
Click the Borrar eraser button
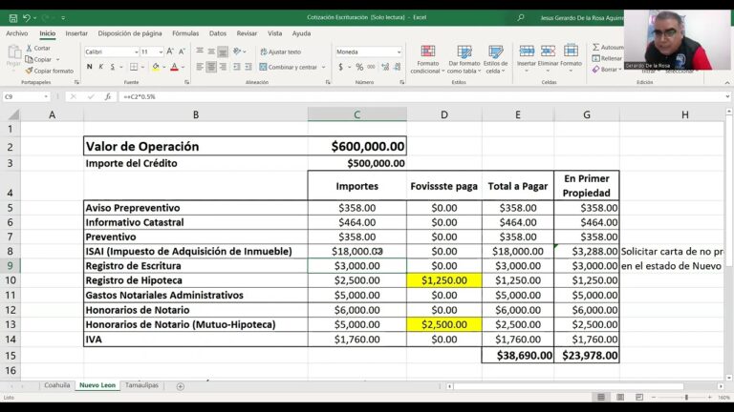(607, 69)
